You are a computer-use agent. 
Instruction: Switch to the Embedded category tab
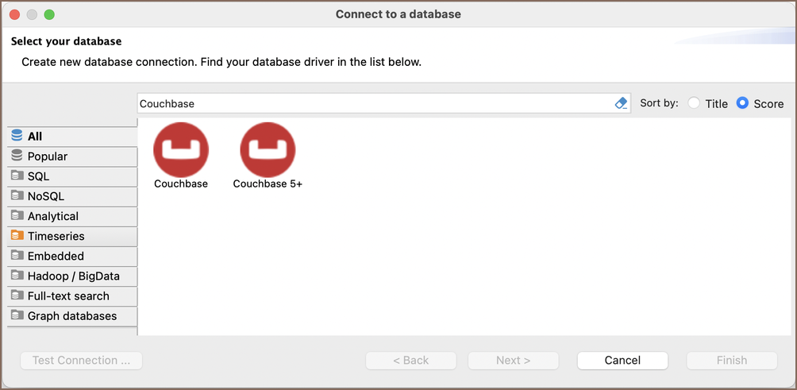click(56, 256)
